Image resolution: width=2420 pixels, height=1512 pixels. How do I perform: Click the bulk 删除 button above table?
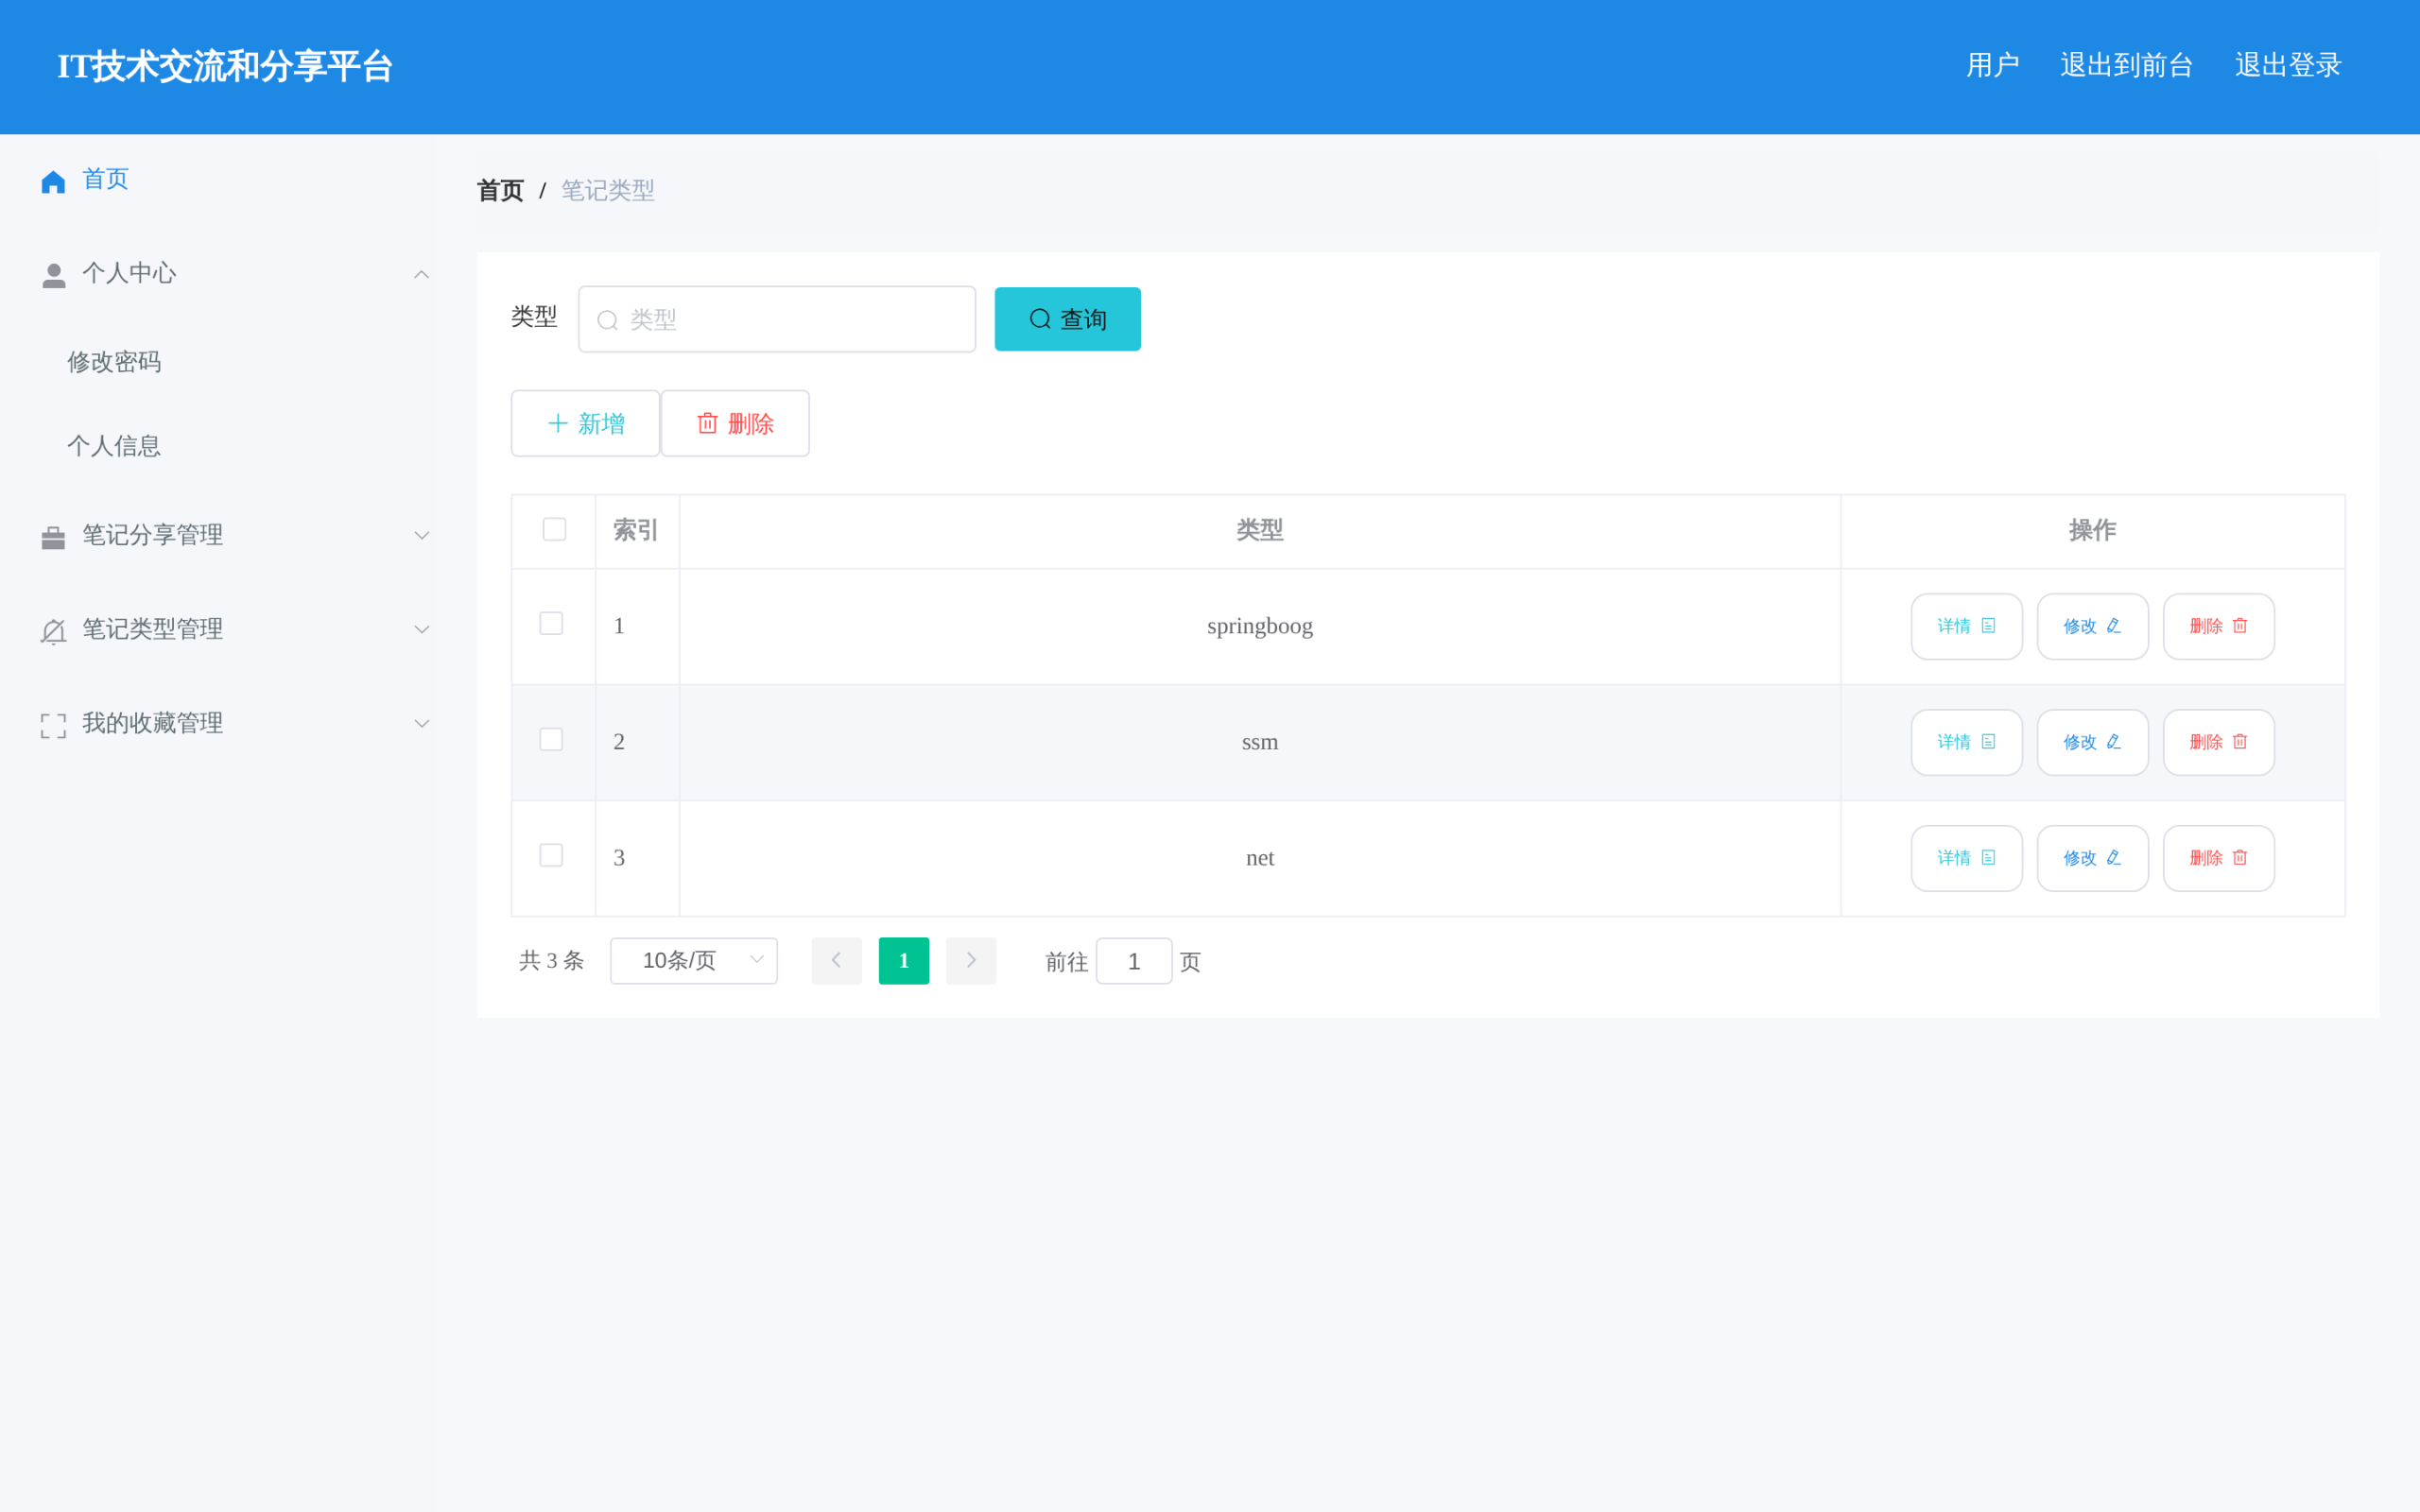pos(735,423)
